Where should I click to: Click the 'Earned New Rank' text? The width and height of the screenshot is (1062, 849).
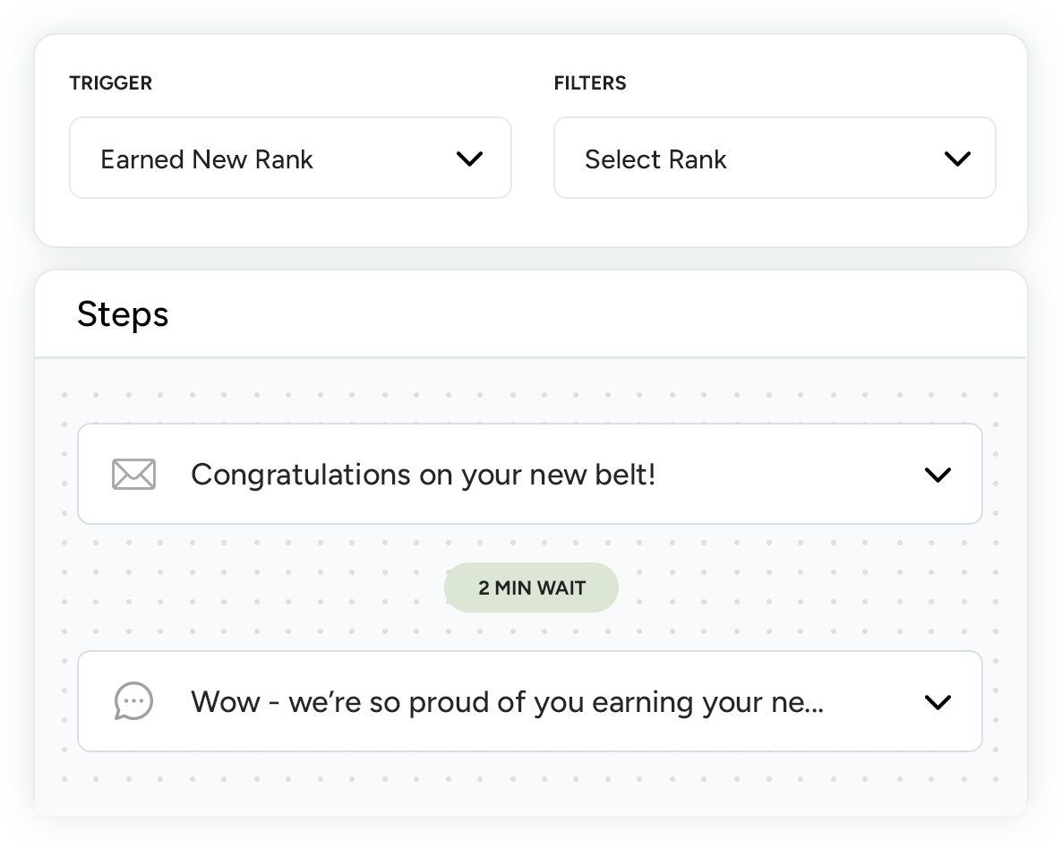pyautogui.click(x=207, y=159)
